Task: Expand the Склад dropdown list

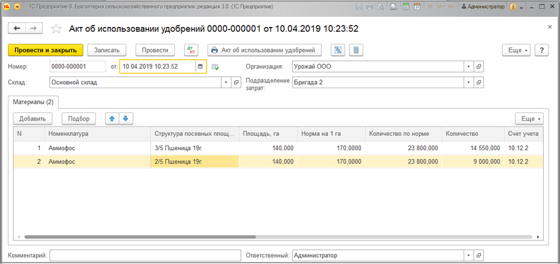Action: [226, 82]
